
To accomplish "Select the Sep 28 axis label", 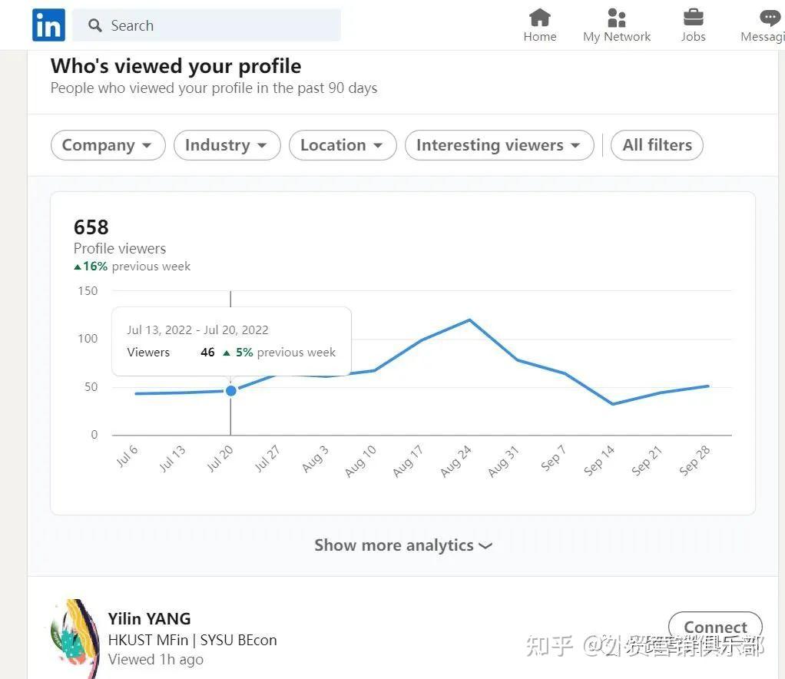I will [694, 459].
